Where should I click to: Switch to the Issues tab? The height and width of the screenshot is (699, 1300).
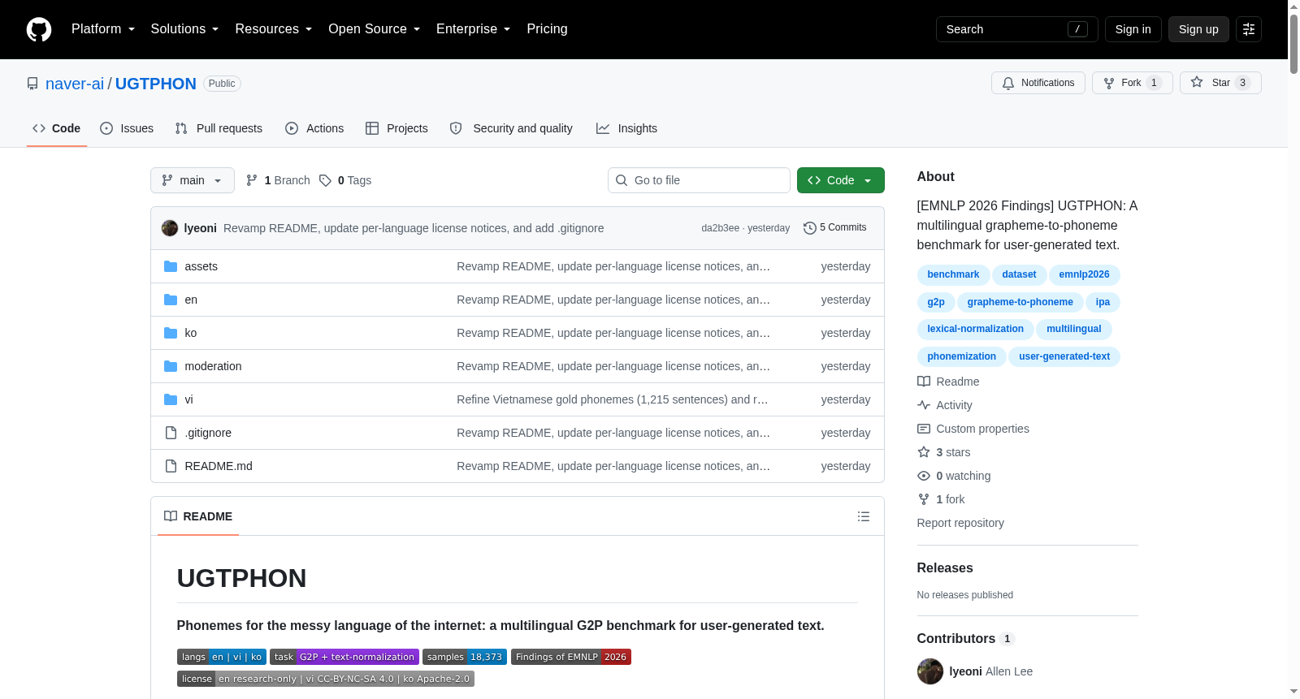(x=127, y=128)
